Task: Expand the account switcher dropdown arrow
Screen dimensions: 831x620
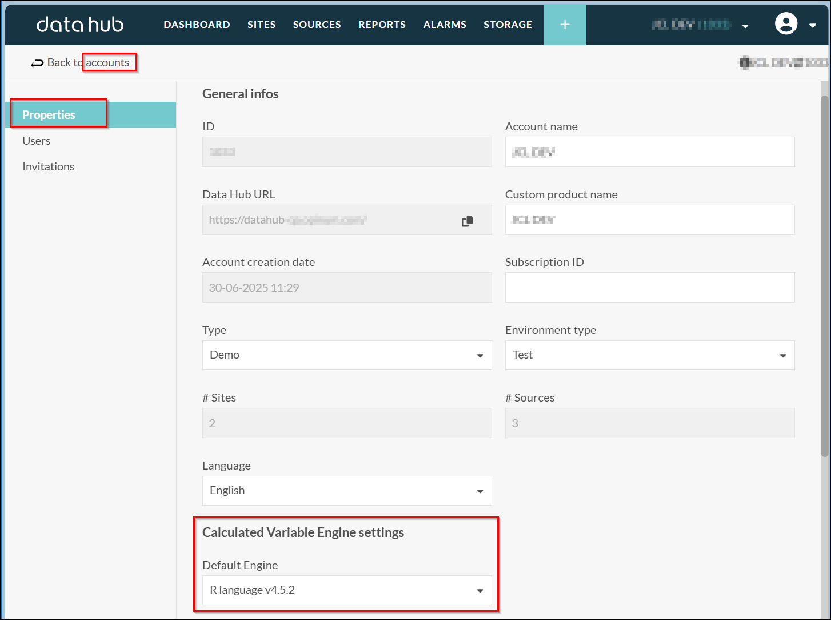Action: [x=745, y=26]
